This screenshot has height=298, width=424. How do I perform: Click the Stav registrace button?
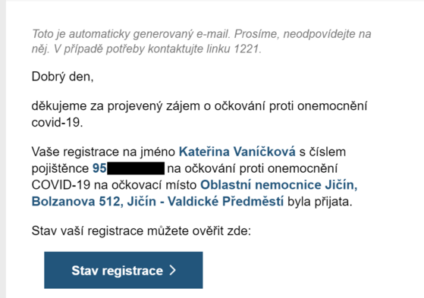point(124,270)
